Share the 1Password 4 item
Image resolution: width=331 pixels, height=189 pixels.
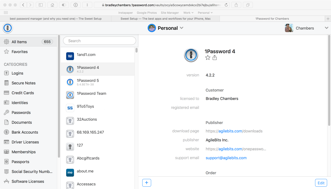pyautogui.click(x=215, y=58)
